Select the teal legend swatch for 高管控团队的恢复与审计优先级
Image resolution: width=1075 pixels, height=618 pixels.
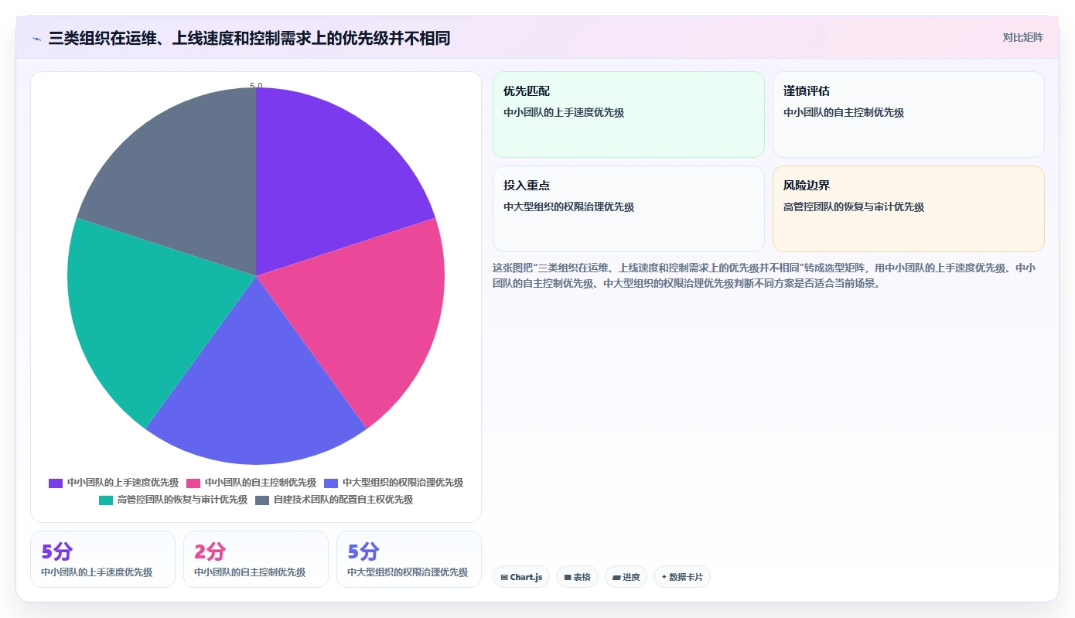(x=106, y=500)
